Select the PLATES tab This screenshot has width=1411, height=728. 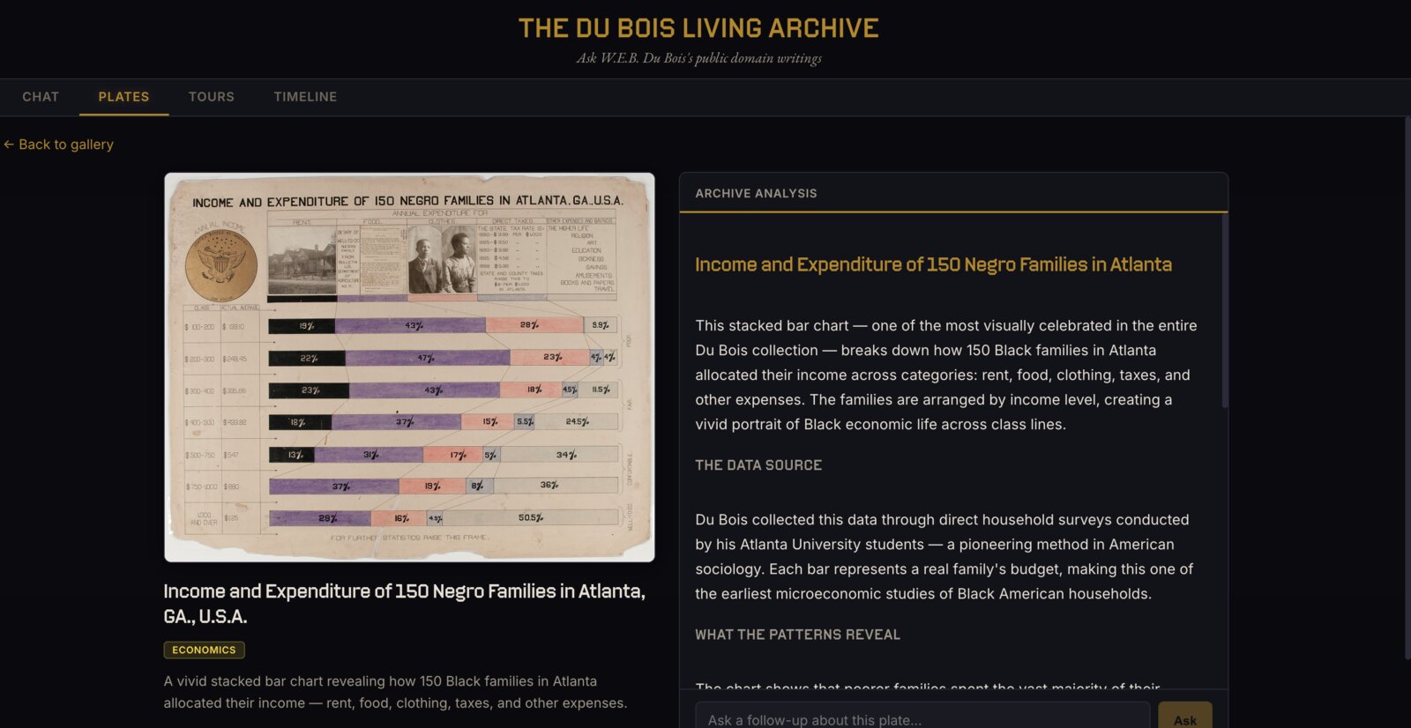coord(123,97)
